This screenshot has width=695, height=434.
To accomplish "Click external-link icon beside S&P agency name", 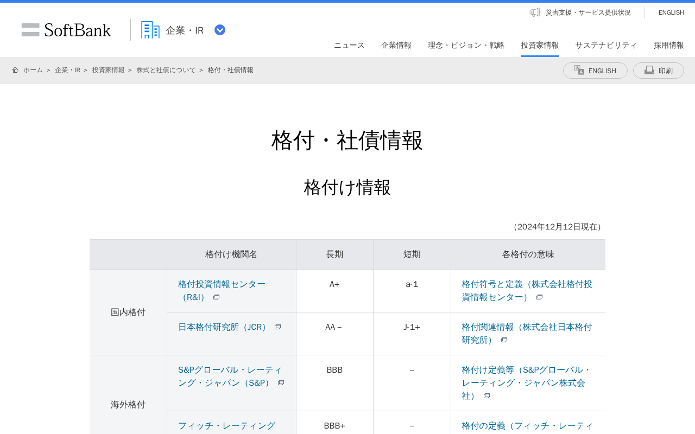I will coord(281,383).
